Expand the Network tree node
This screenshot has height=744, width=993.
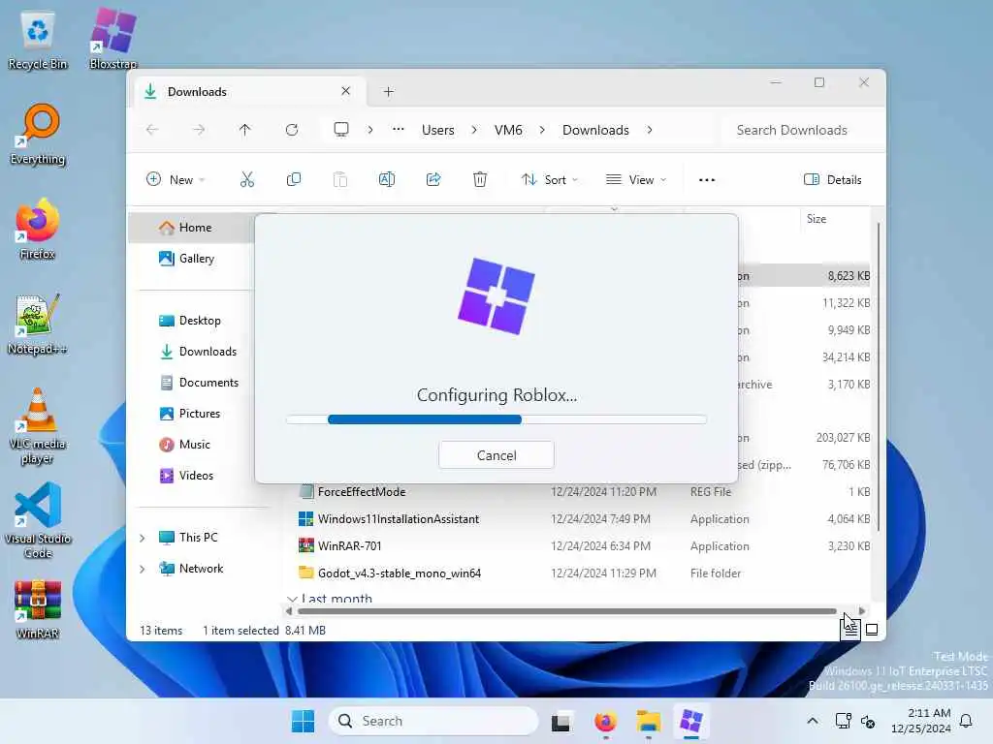point(143,569)
